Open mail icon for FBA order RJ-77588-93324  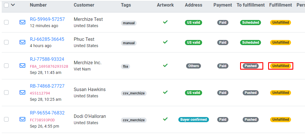[22, 66]
